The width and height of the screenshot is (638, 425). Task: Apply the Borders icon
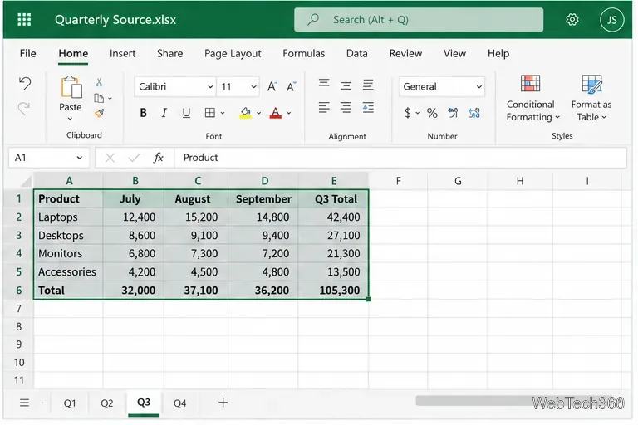(210, 113)
